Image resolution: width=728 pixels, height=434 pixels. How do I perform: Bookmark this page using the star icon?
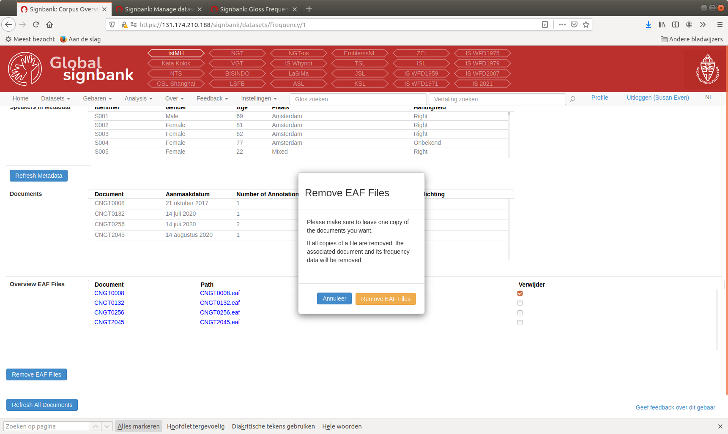pos(586,24)
